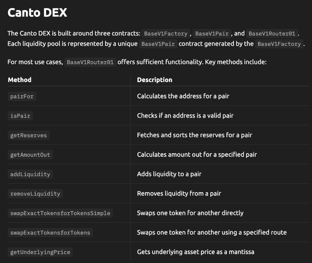Click 'Swaps one token for another directly' description

click(190, 213)
